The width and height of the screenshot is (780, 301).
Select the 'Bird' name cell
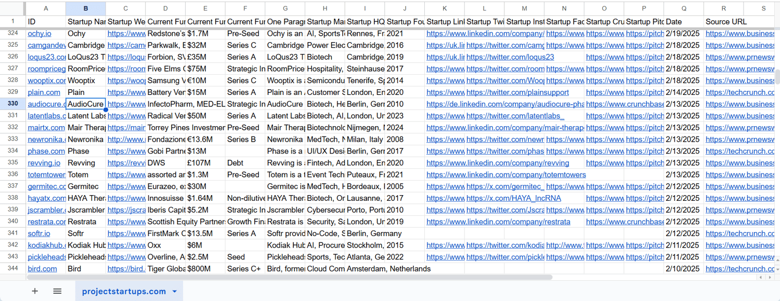click(x=86, y=268)
